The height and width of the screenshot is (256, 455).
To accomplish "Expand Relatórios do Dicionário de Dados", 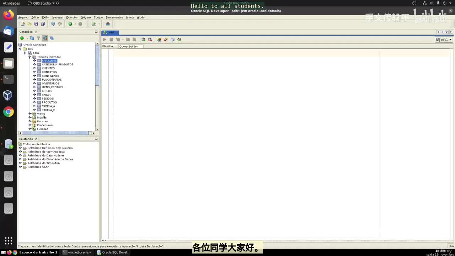I will pos(20,159).
